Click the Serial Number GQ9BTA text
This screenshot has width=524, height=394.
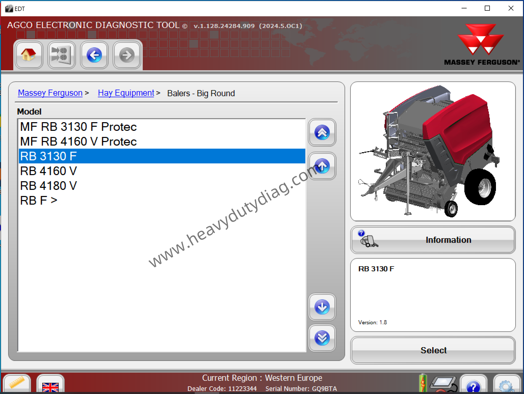[x=301, y=389]
